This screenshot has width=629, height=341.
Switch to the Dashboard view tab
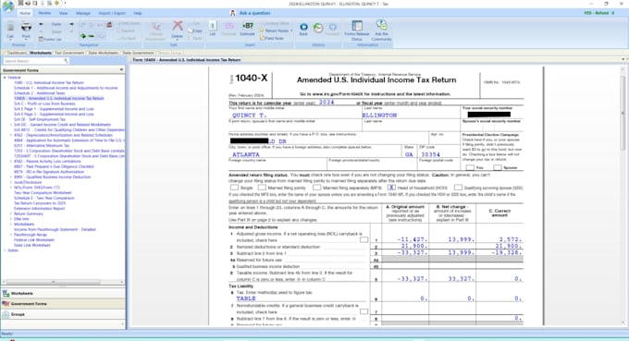(x=16, y=53)
